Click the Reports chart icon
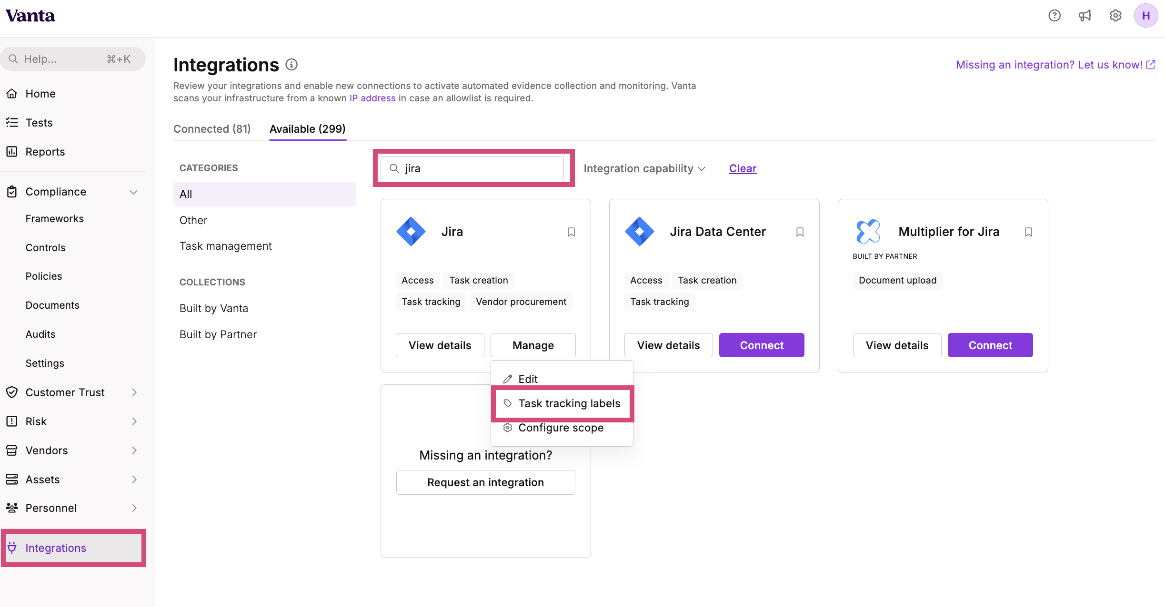Viewport: 1165px width, 607px height. (x=12, y=152)
